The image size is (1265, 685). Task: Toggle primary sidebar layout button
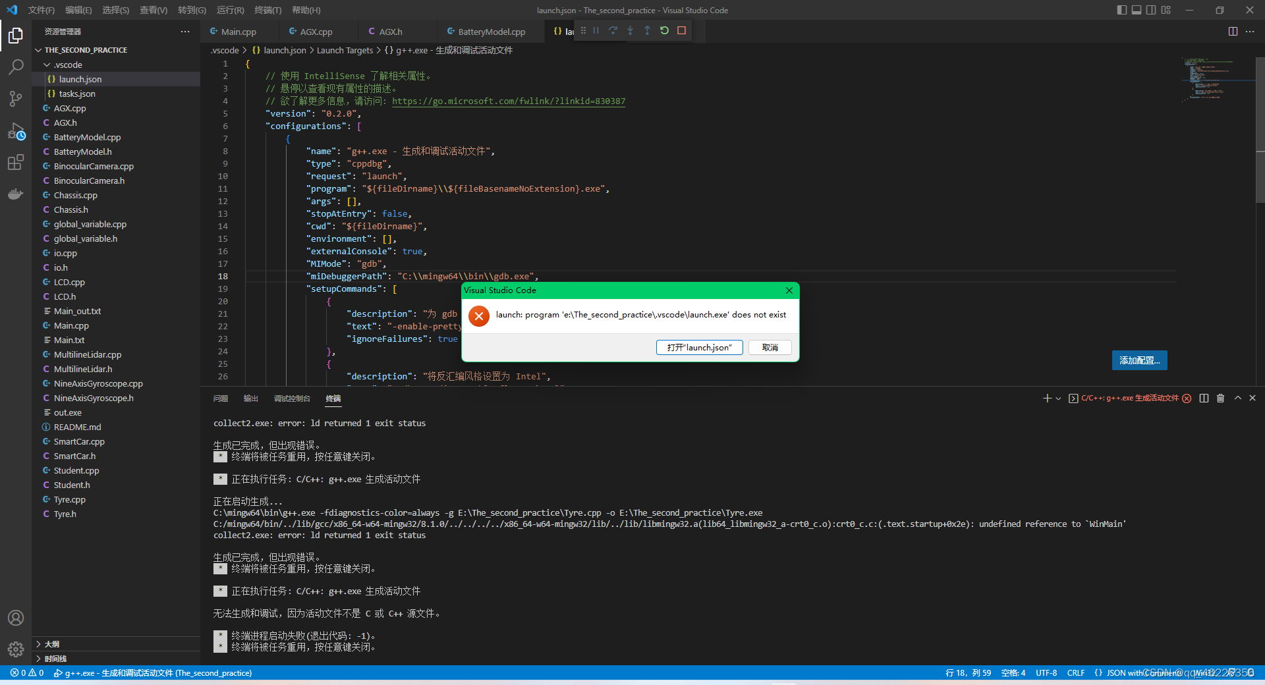(1122, 10)
